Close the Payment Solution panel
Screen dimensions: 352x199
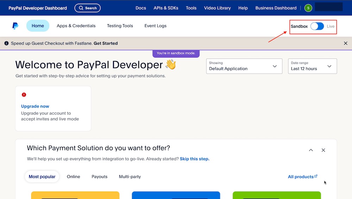coord(323,150)
